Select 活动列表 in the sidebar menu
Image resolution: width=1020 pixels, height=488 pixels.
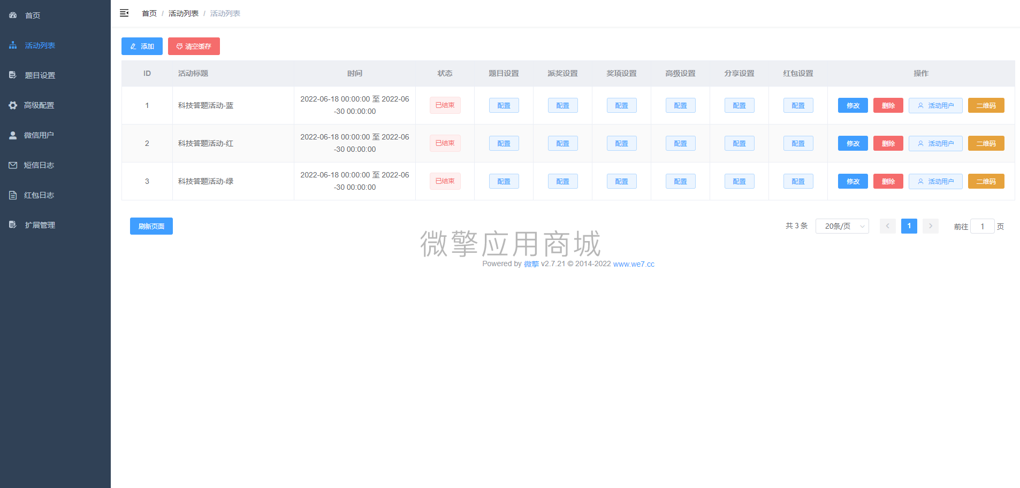pyautogui.click(x=55, y=45)
